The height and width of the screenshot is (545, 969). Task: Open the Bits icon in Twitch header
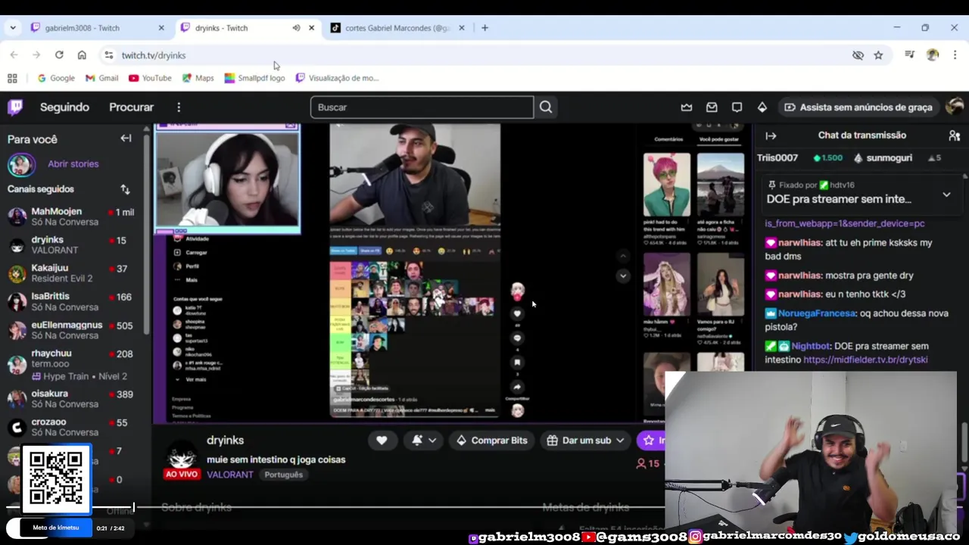click(x=762, y=107)
